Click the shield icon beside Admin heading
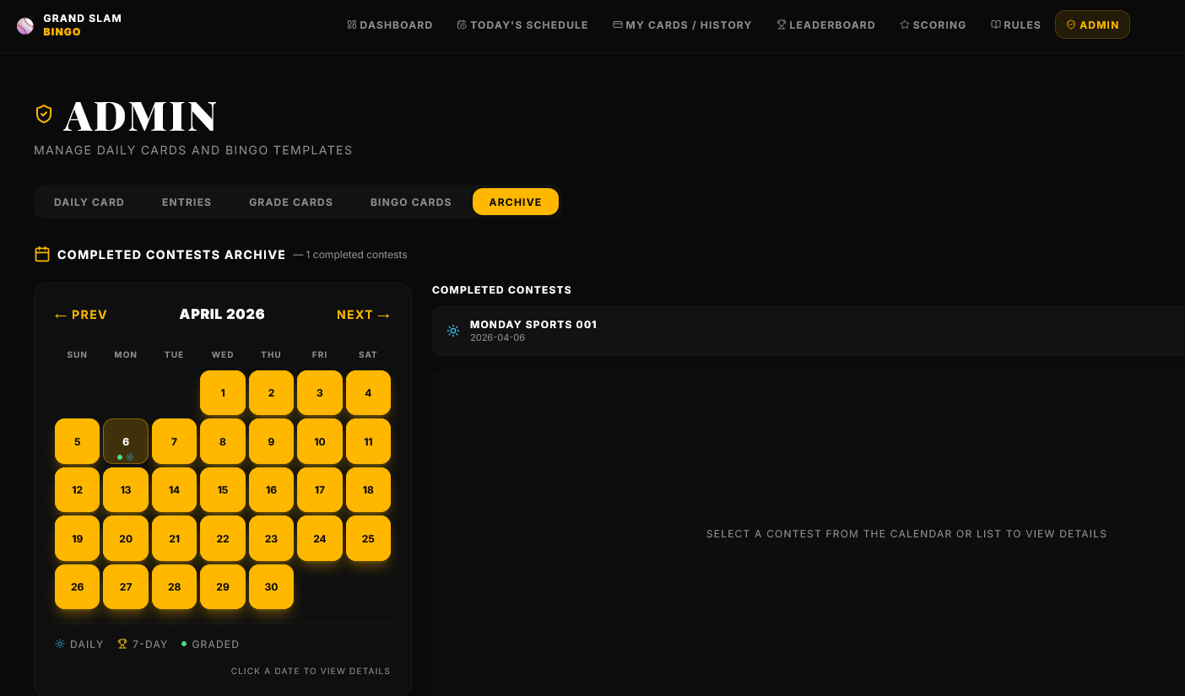 click(x=44, y=114)
